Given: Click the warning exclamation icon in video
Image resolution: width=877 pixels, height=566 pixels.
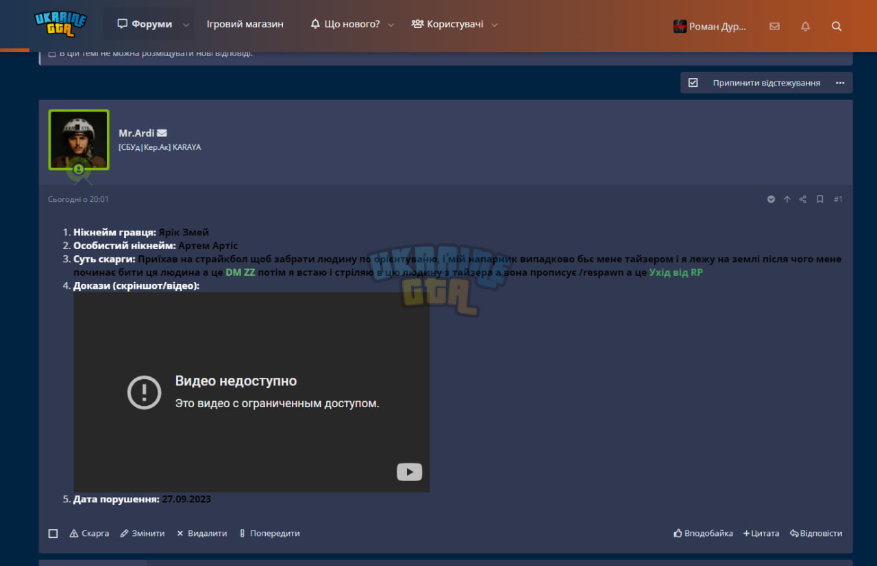Looking at the screenshot, I should click(145, 392).
